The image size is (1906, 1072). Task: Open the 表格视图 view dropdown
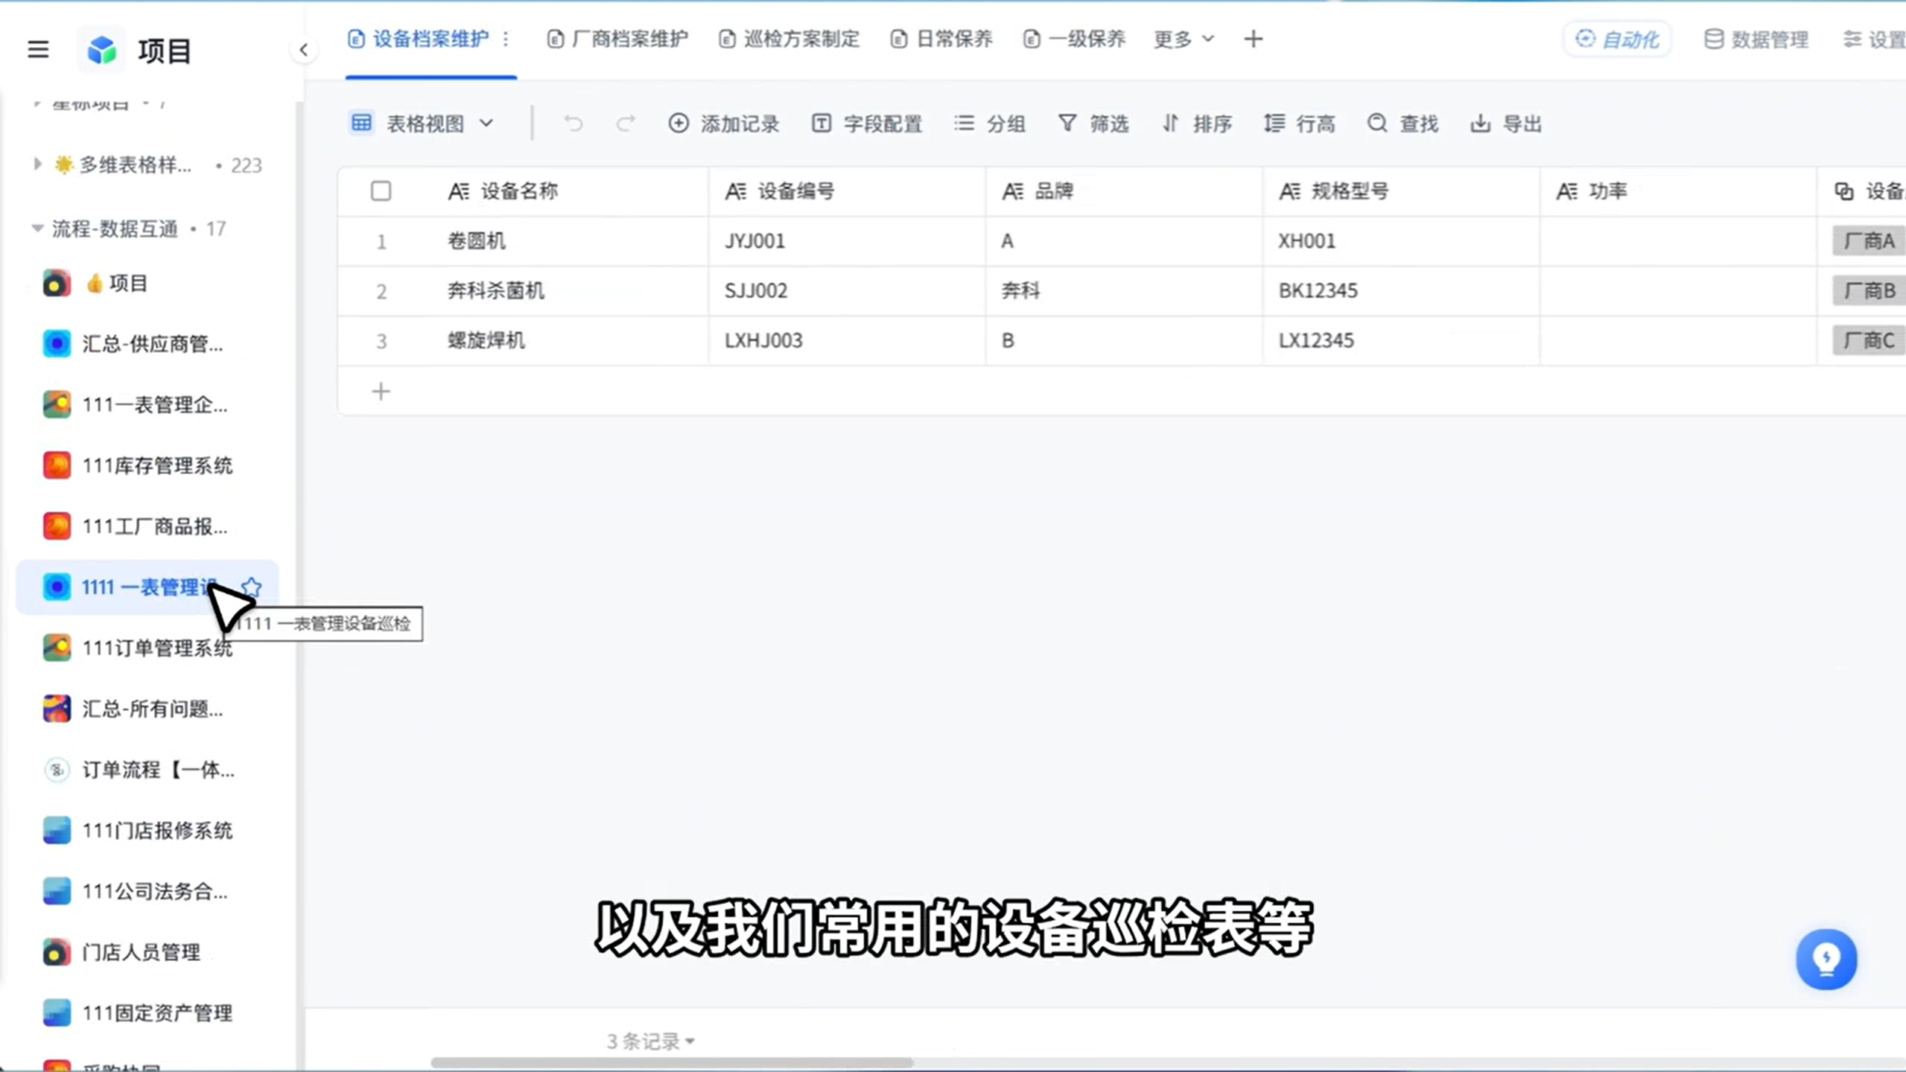point(422,124)
